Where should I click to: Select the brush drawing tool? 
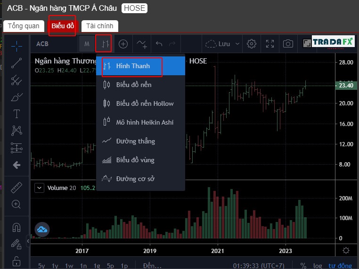pyautogui.click(x=16, y=97)
